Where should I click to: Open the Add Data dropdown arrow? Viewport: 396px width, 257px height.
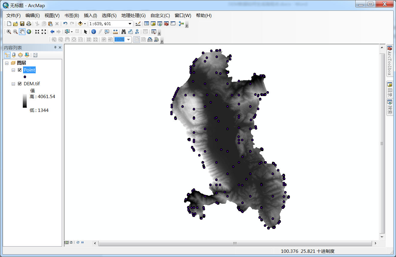pos(85,24)
